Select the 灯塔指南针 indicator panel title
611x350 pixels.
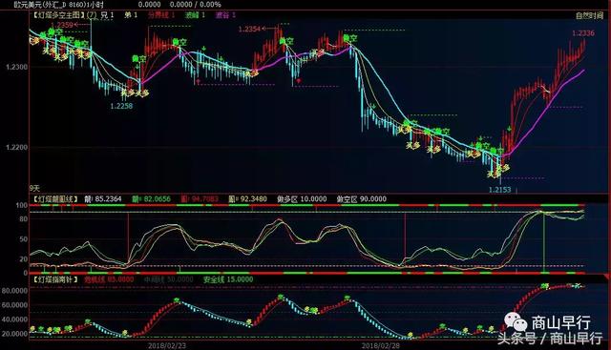tap(55, 279)
